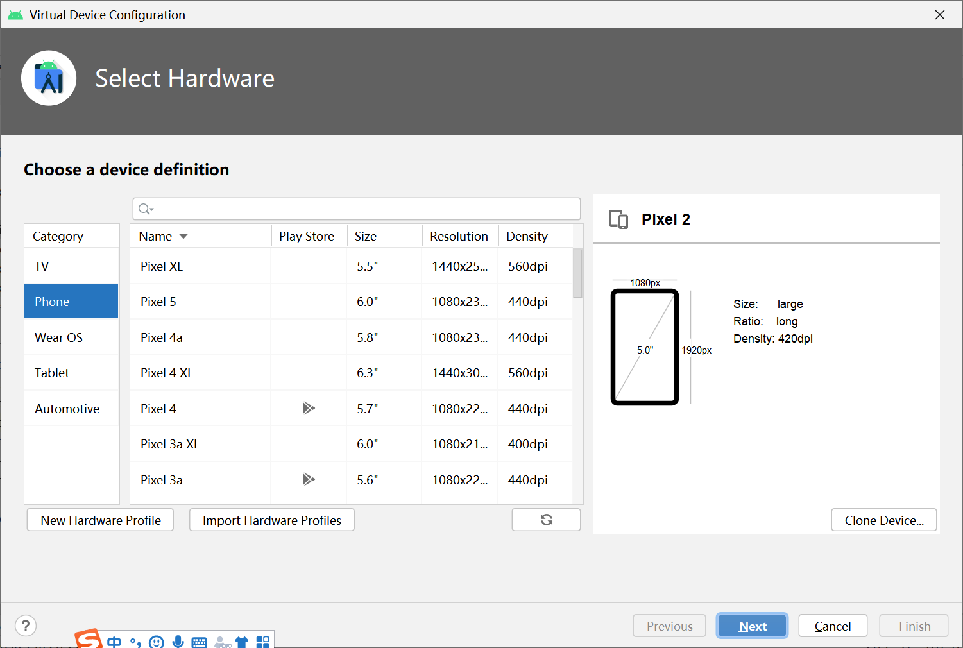
Task: Open the emoji panel in IME bar
Action: click(x=156, y=642)
